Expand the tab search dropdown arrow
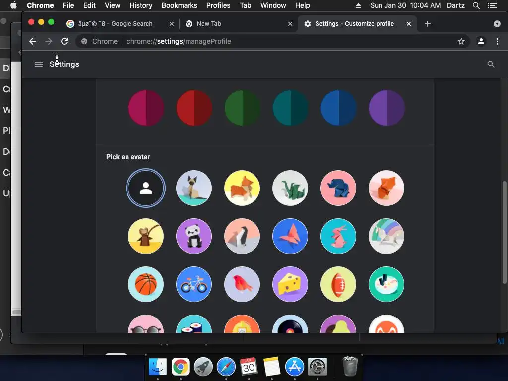The image size is (508, 381). pyautogui.click(x=497, y=24)
